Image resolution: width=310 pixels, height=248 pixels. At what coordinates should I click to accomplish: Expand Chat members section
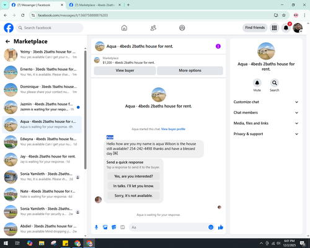point(266,113)
